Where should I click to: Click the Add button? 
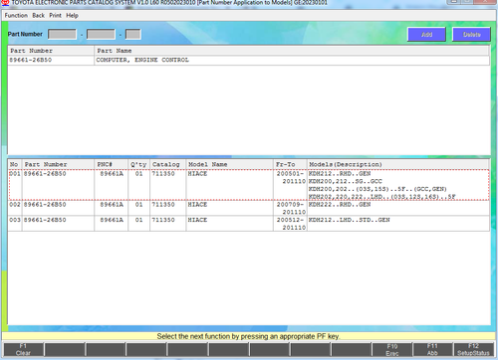426,35
